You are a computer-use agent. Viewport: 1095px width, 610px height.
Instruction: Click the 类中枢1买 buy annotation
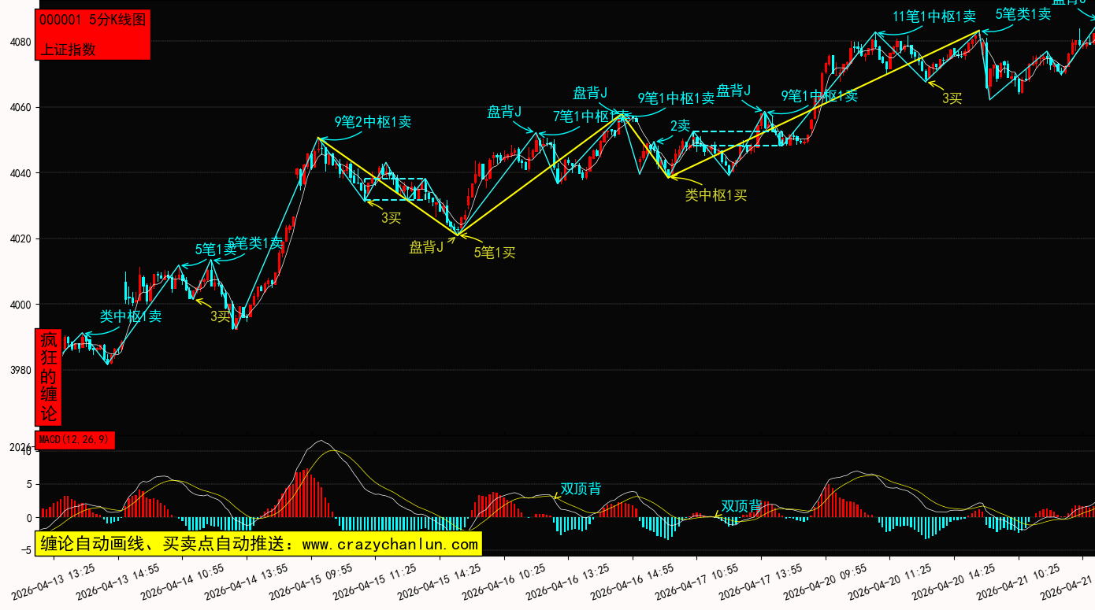(715, 195)
